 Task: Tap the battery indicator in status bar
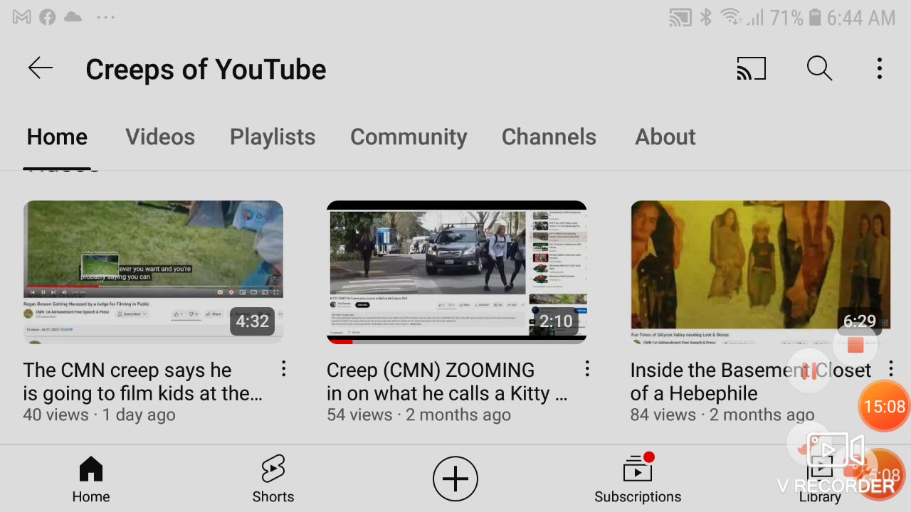(815, 17)
